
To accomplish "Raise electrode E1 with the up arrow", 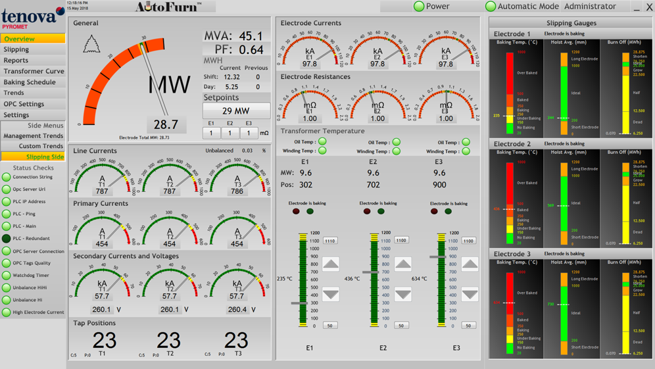I will [331, 264].
